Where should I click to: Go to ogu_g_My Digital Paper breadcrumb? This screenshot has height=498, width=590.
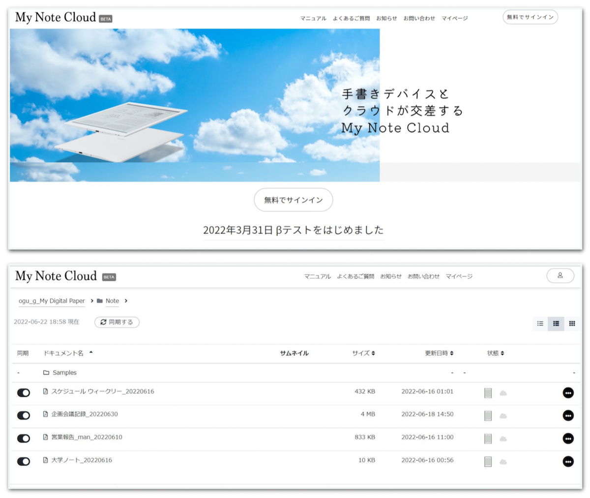tap(52, 301)
